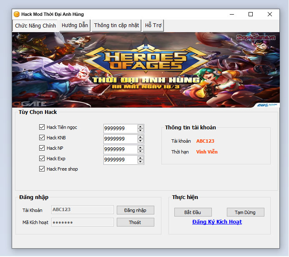
Task: Click the Mã Kích hoạt password field
Action: tap(83, 222)
